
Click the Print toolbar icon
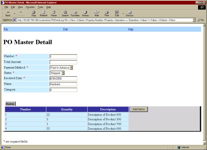click(x=107, y=13)
